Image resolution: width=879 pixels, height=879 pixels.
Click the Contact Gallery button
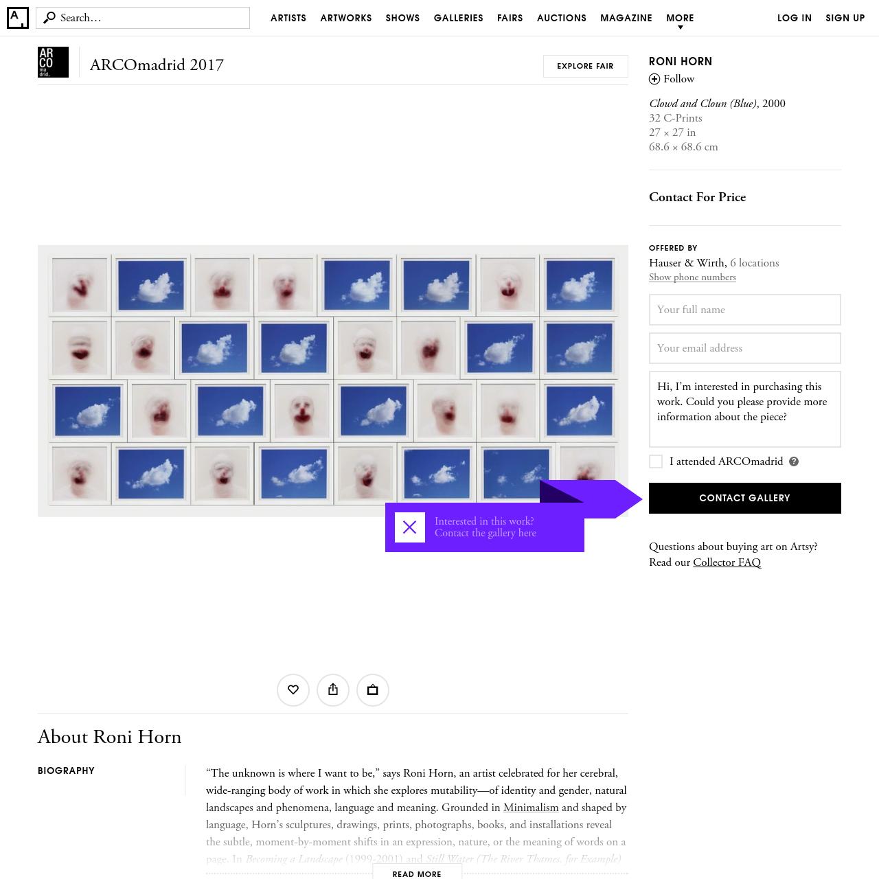tap(745, 498)
